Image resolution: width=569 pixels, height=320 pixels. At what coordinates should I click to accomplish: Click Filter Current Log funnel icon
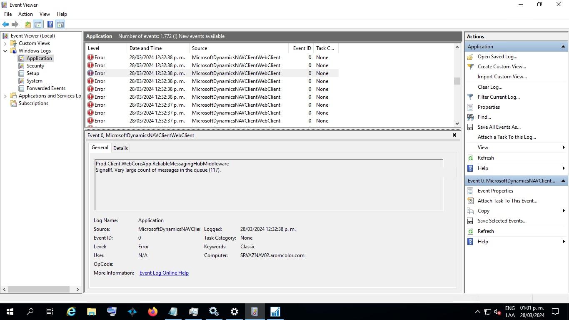coord(470,97)
